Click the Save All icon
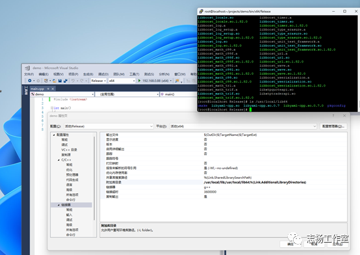Screen dimensions: 360x255 click(66, 81)
